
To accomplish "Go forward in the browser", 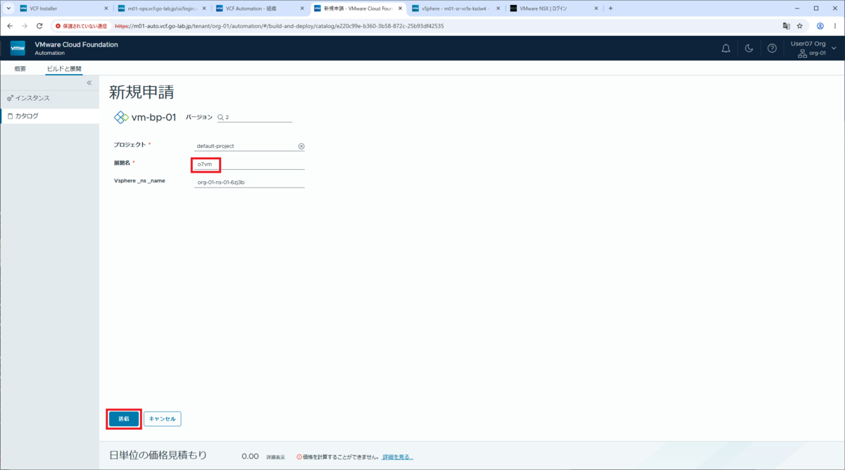I will [25, 25].
